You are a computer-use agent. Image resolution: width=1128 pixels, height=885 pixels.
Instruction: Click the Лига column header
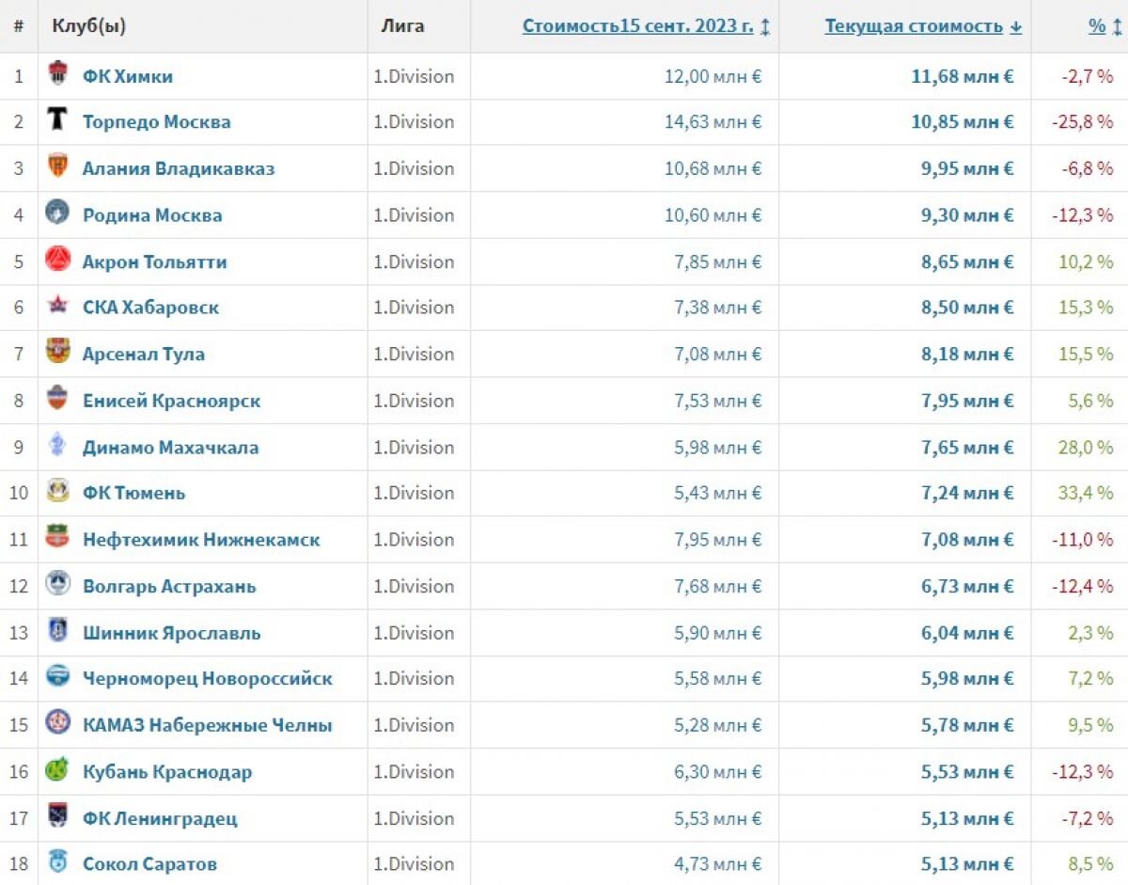pyautogui.click(x=402, y=26)
